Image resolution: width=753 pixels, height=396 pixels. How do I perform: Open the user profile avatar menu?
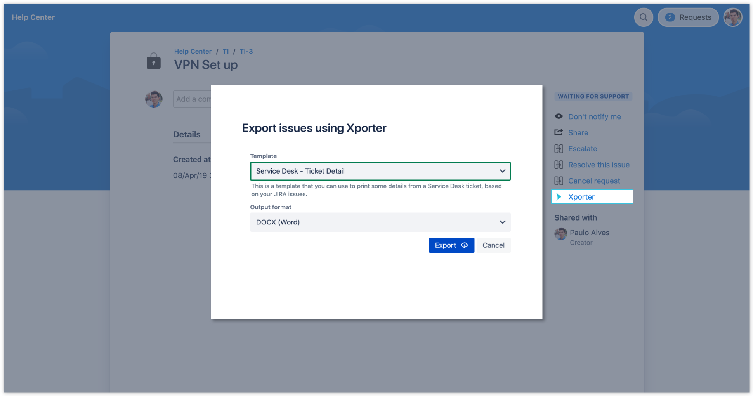pyautogui.click(x=732, y=17)
